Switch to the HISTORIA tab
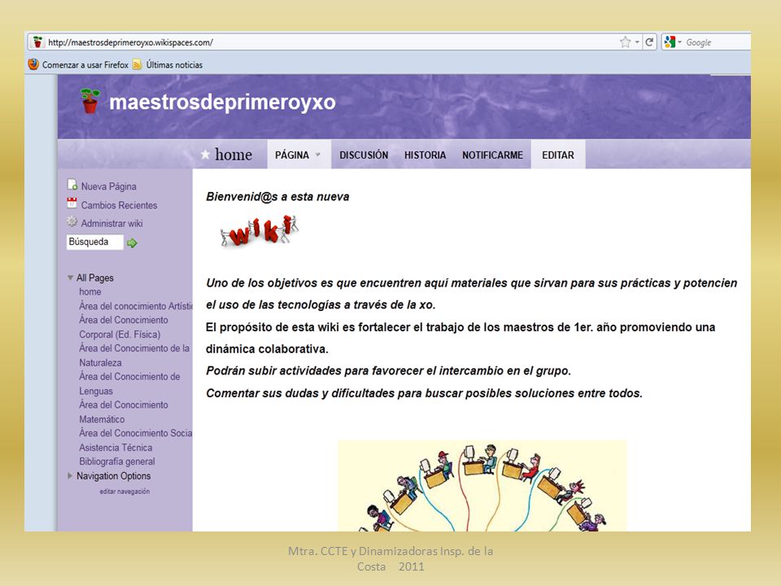 (425, 155)
